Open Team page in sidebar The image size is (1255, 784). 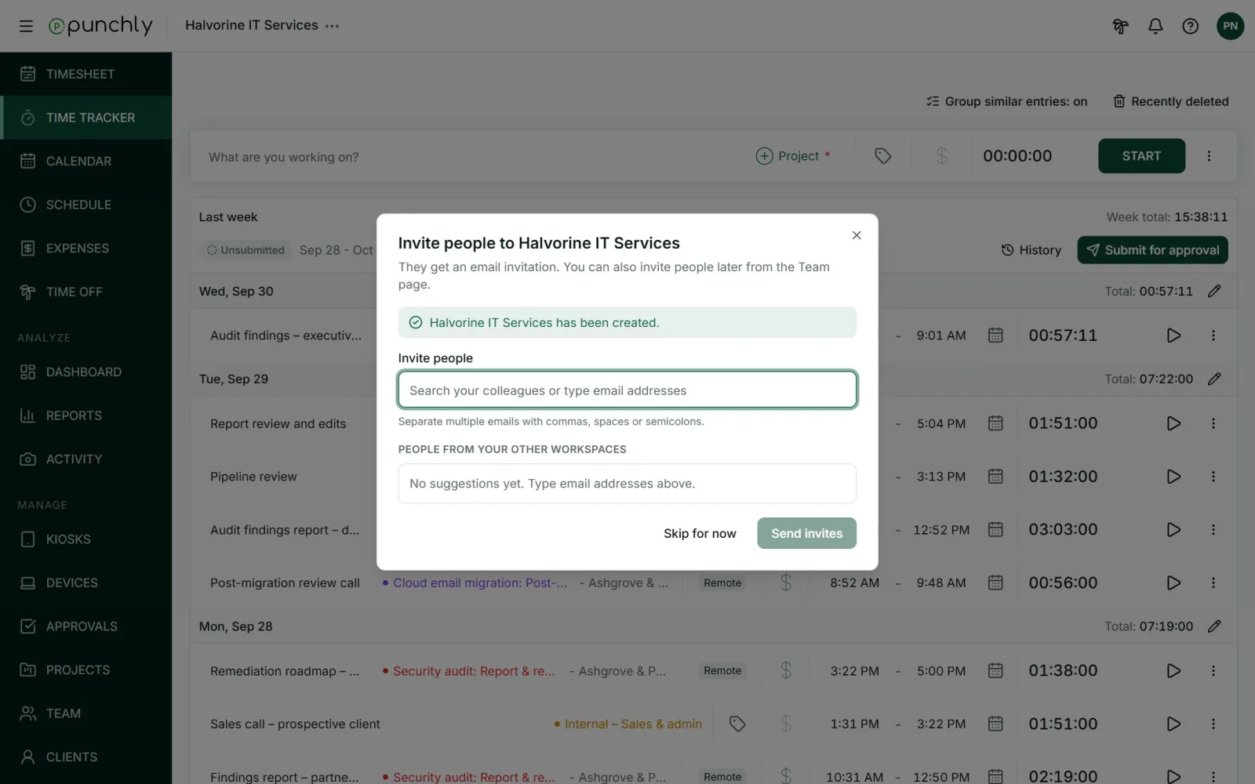pyautogui.click(x=85, y=713)
